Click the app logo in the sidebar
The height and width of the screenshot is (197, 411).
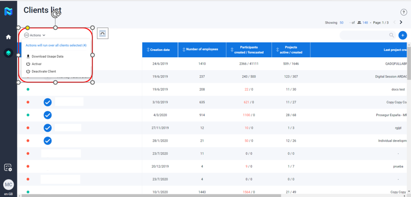(8, 12)
